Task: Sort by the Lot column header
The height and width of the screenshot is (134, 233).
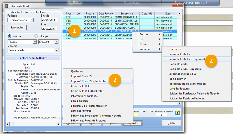Action: [78, 13]
